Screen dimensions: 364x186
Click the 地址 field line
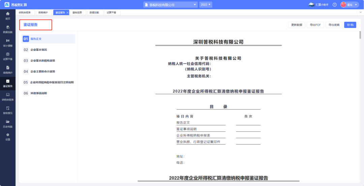(x=181, y=156)
